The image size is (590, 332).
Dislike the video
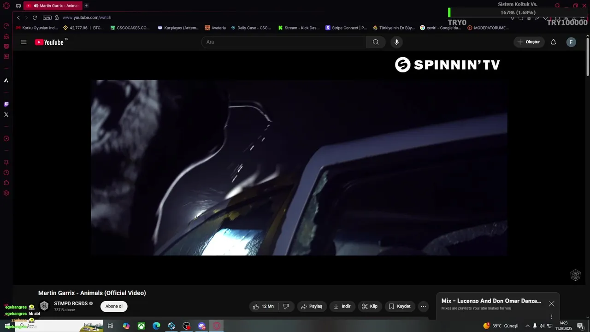tap(286, 306)
